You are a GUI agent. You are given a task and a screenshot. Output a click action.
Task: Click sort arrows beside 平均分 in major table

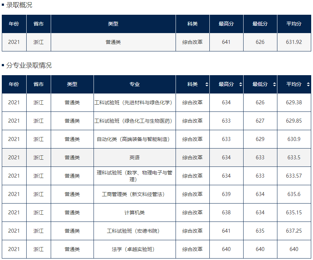tap(308, 85)
